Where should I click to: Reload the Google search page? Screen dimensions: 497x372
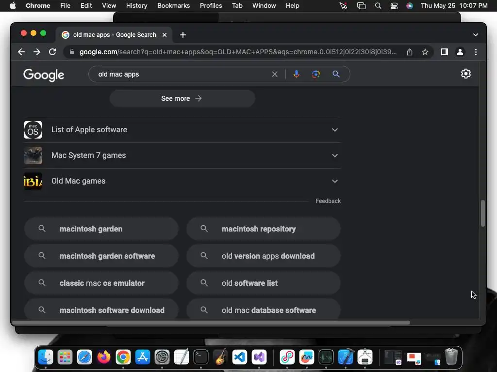(x=52, y=52)
